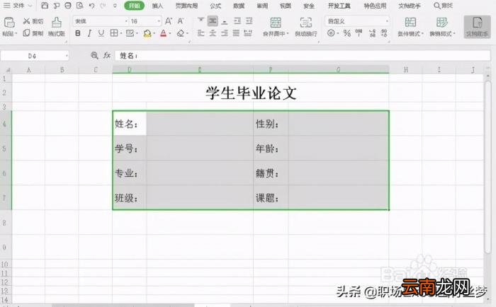Open the Special Applications ribbon tab

[x=375, y=6]
